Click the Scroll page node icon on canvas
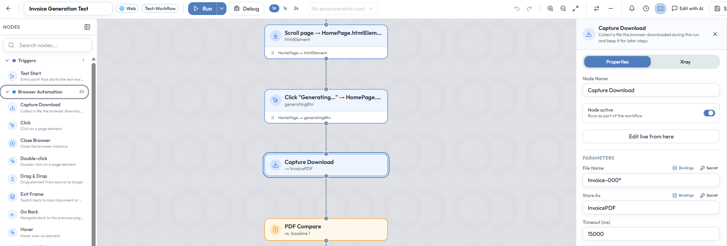Viewport: 727px width, 246px height. (x=275, y=36)
